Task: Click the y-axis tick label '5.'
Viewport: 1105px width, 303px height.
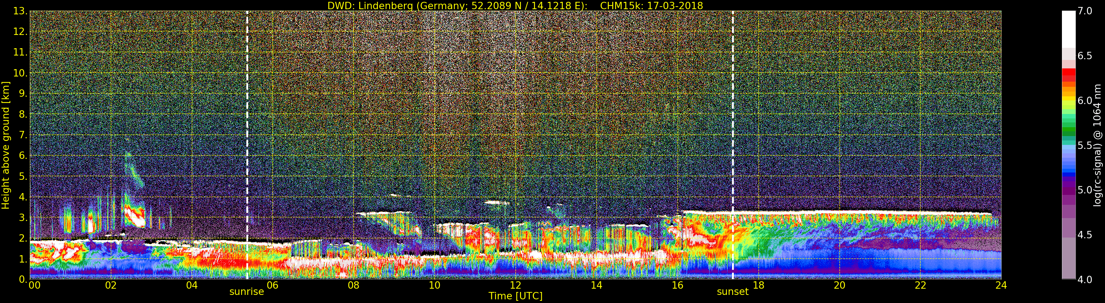Action: 23,176
